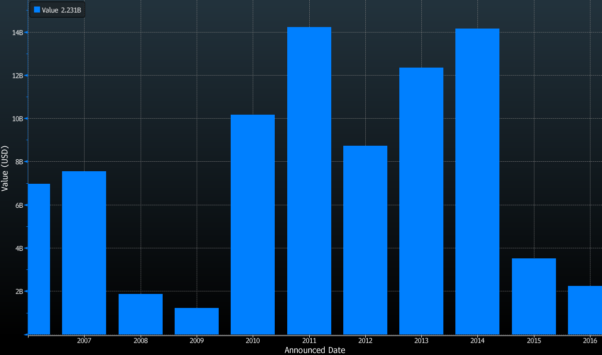Click the shortest bar for 2009
Viewport: 602px width, 355px height.
[x=197, y=321]
